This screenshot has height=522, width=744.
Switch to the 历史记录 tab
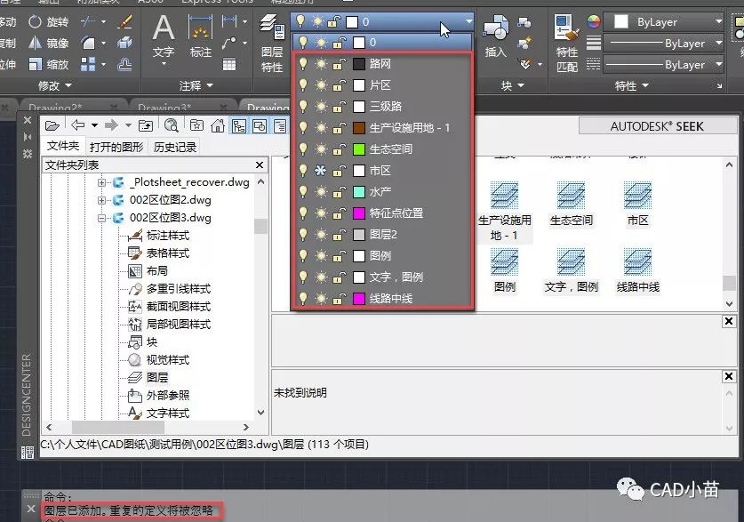coord(175,147)
